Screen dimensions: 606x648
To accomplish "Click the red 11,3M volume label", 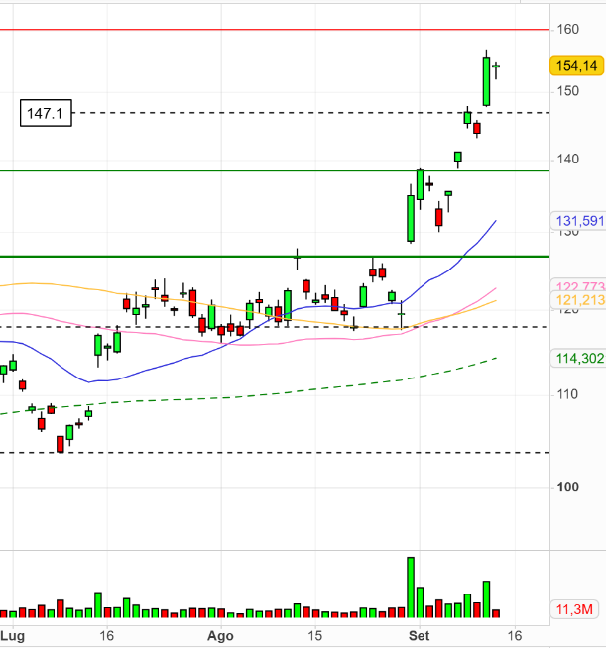I will click(574, 609).
